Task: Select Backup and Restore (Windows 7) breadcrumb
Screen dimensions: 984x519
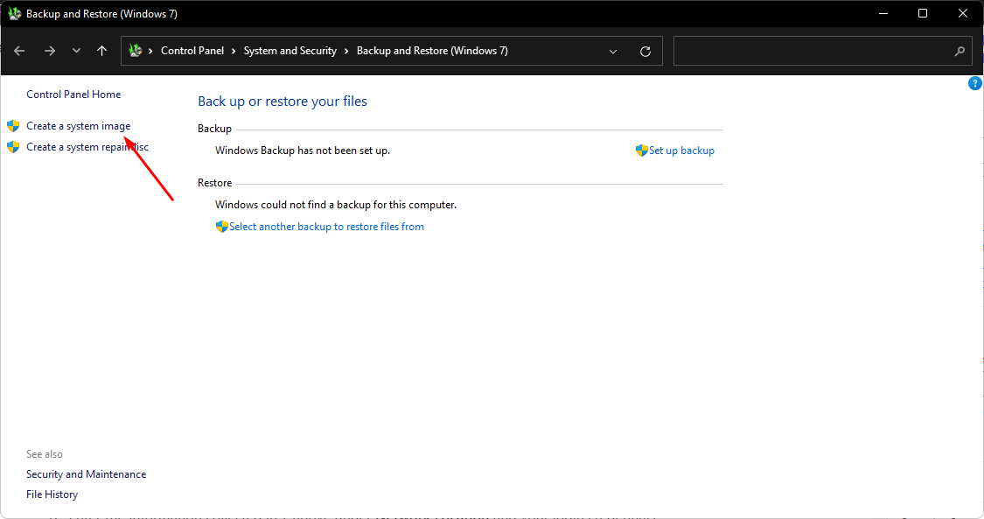Action: coord(432,51)
